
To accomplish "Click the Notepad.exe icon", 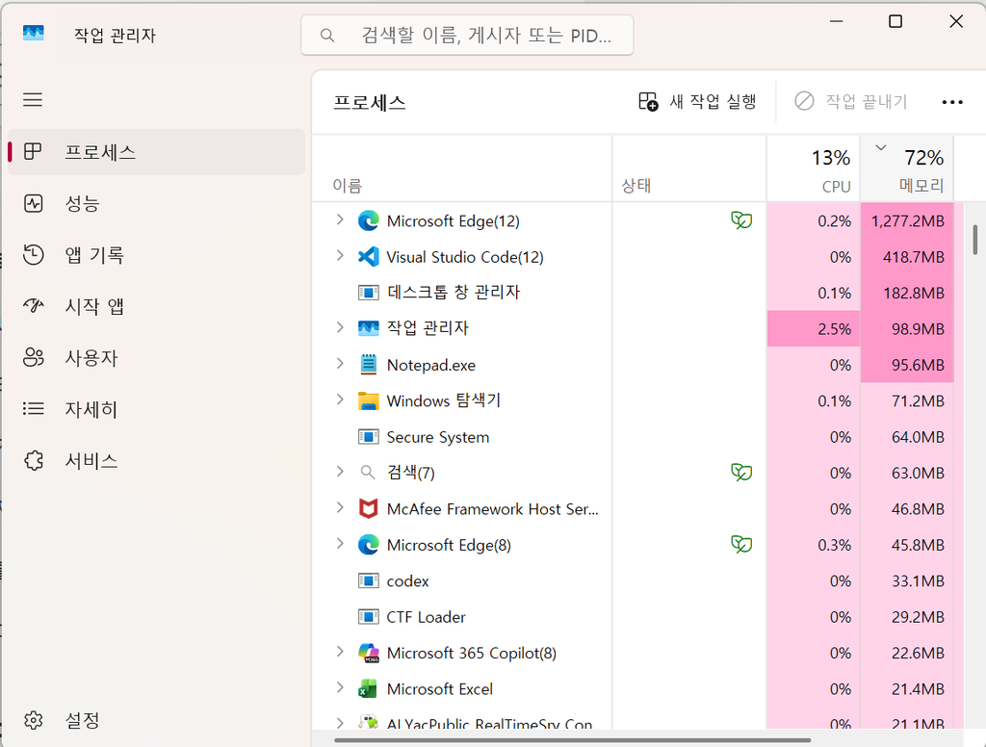I will coord(369,365).
